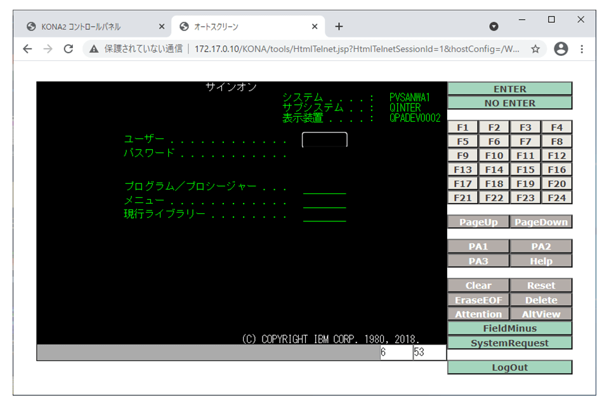
Task: Click the F2 key button
Action: click(x=494, y=128)
